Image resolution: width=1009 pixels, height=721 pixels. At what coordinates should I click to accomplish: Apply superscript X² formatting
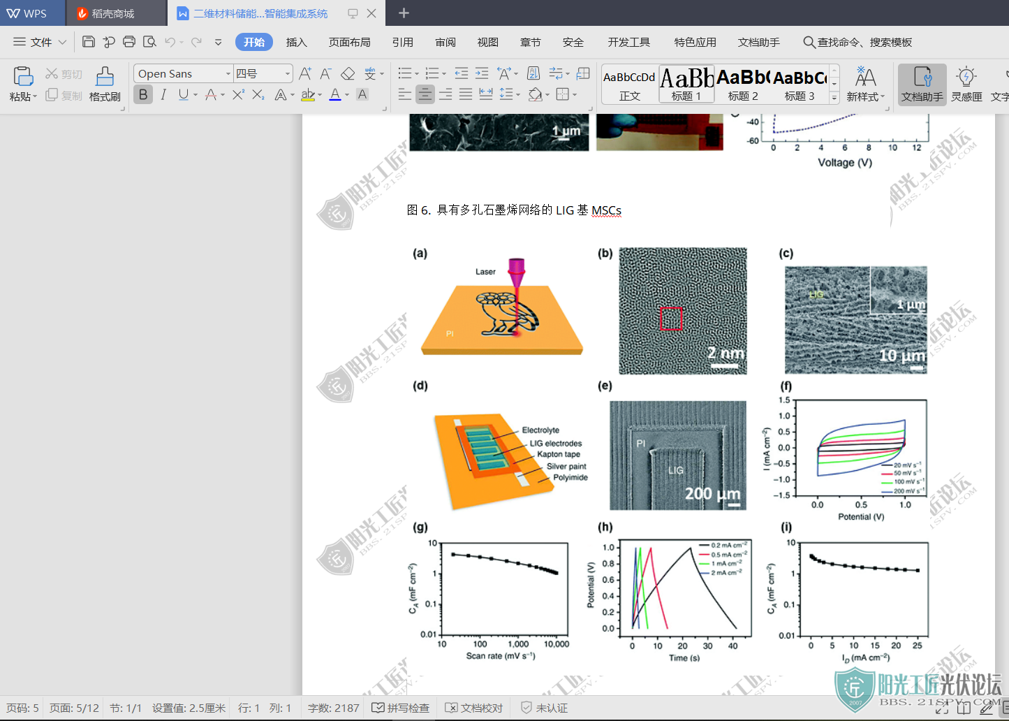tap(238, 94)
